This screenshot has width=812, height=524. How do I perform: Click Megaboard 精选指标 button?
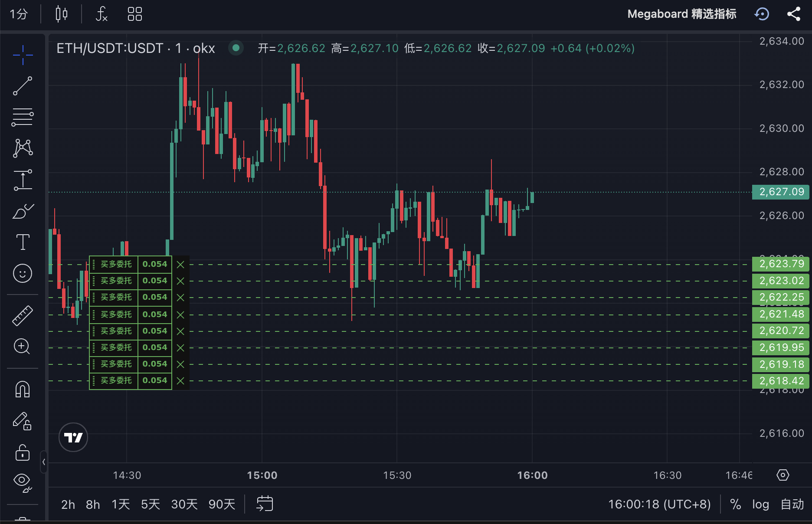click(x=681, y=14)
